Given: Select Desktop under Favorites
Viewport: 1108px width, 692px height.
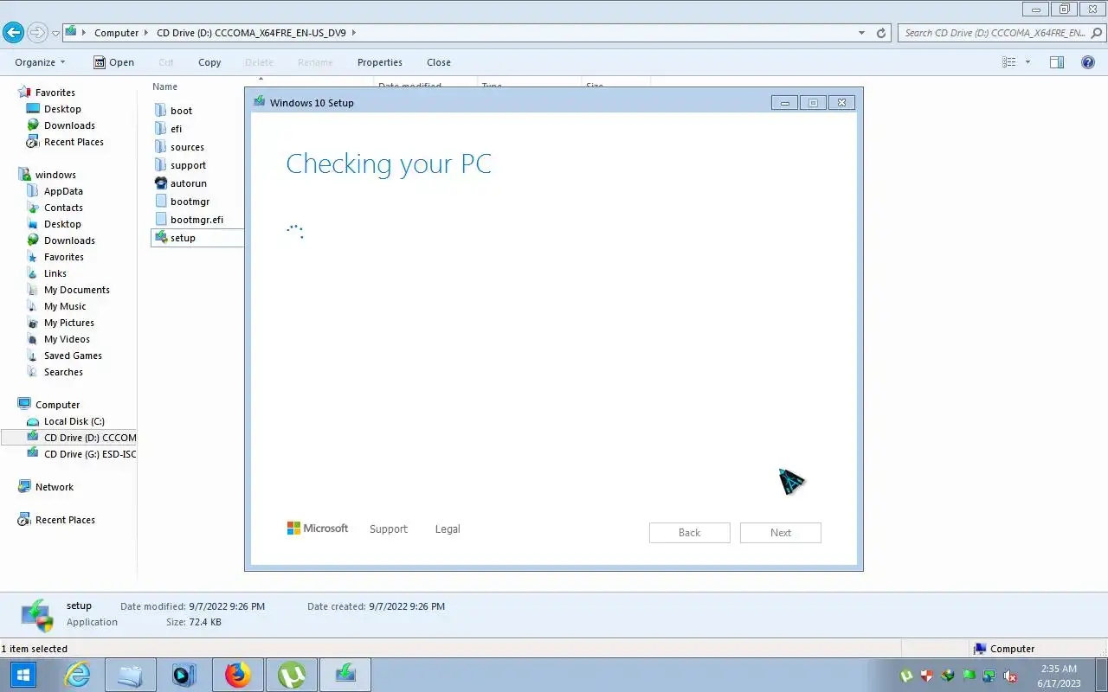Looking at the screenshot, I should pyautogui.click(x=62, y=109).
